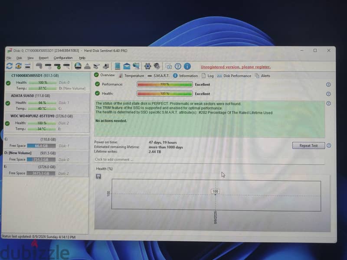This screenshot has height=260, width=347.
Task: Open the View menu
Action: pyautogui.click(x=30, y=58)
